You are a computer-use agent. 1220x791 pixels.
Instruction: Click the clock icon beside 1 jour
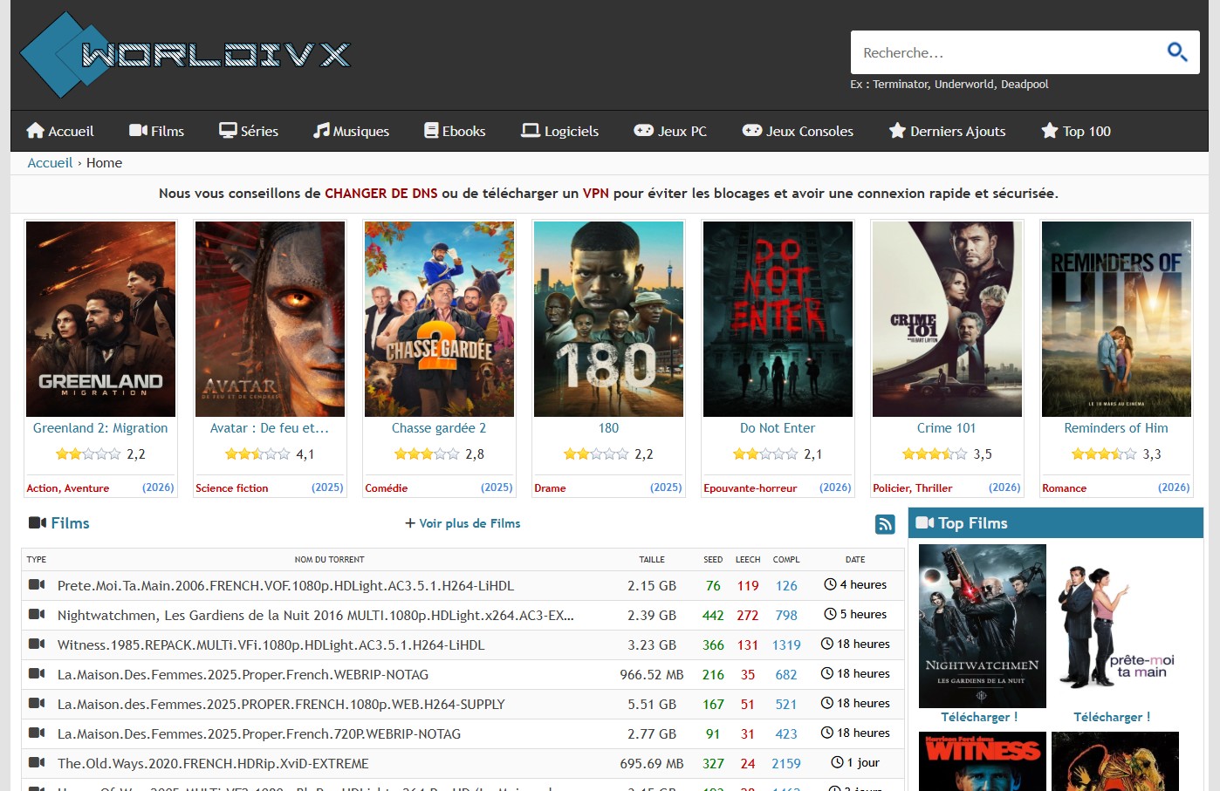(838, 762)
